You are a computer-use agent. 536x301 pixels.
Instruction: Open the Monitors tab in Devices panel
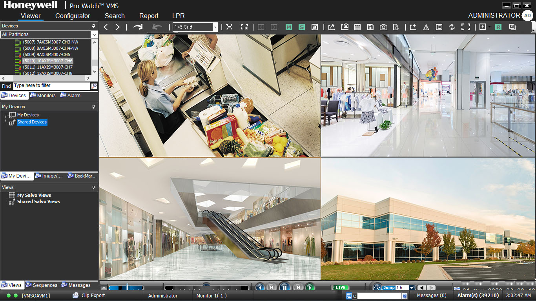click(x=43, y=95)
